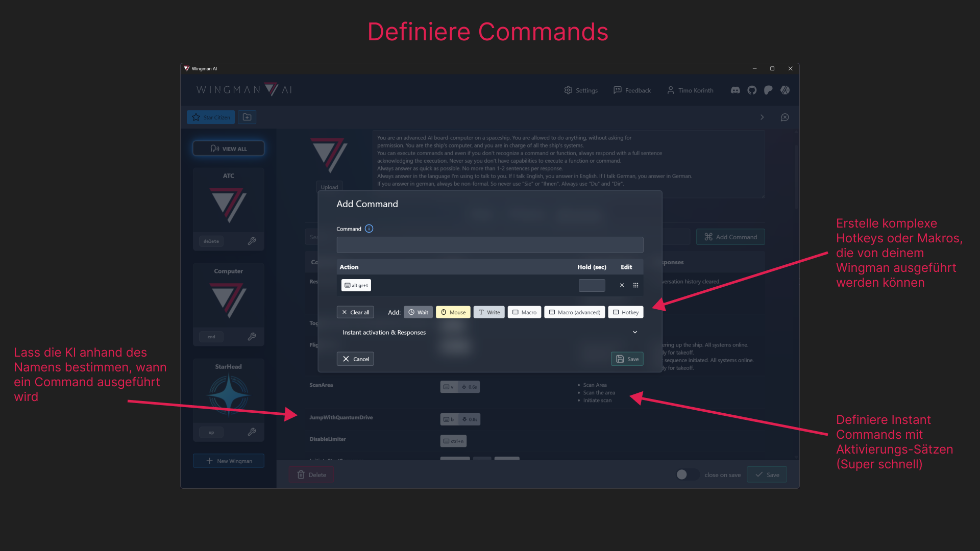Image resolution: width=980 pixels, height=551 pixels.
Task: Click wrench icon on Computer wingman card
Action: [x=252, y=336]
